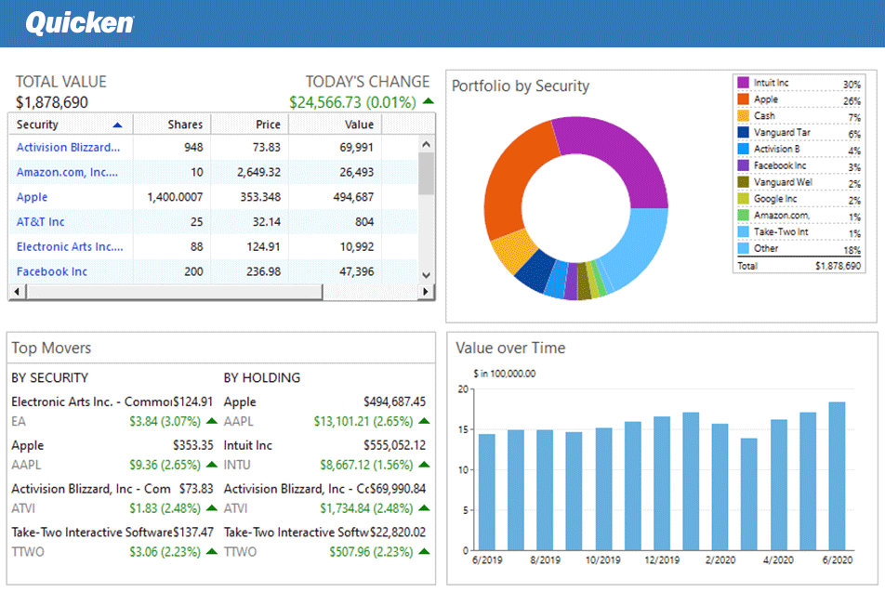885x592 pixels.
Task: Click the BY HOLDING heading
Action: point(262,377)
